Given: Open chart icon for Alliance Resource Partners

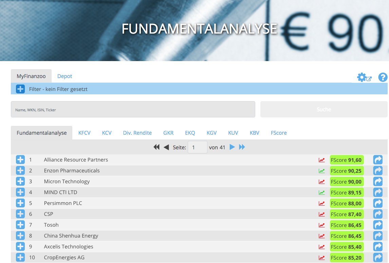Looking at the screenshot, I should click(321, 160).
